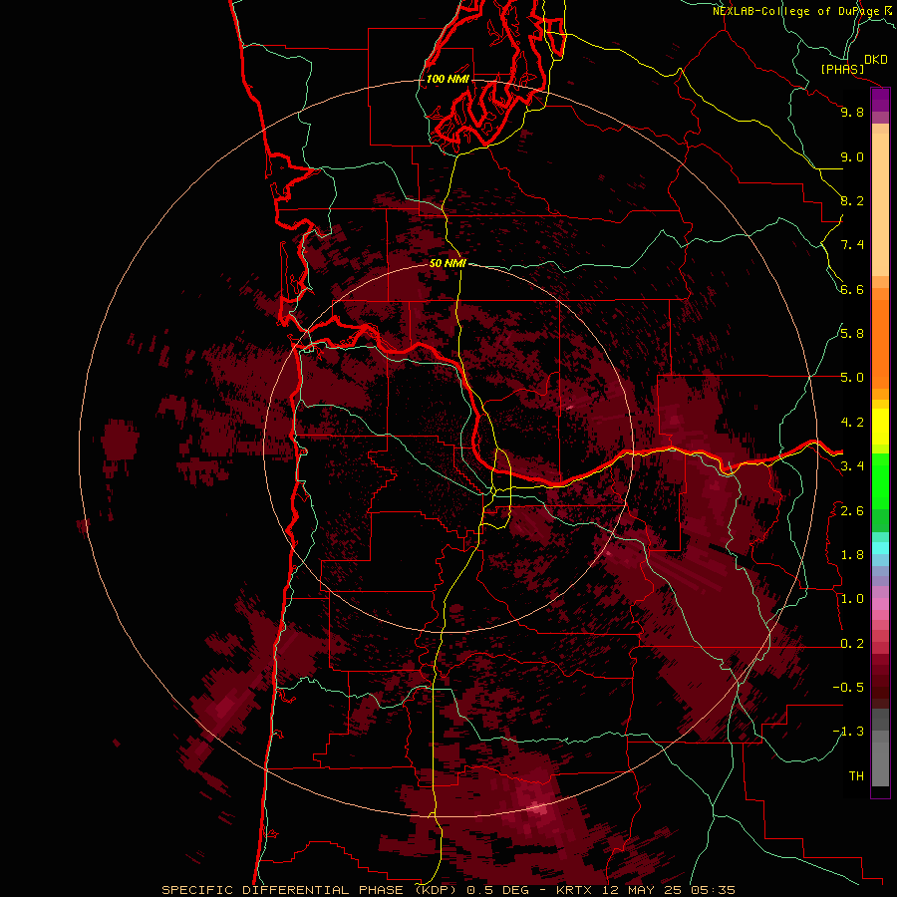897x897 pixels.
Task: Pick the bright green band in color bar
Action: [x=880, y=480]
